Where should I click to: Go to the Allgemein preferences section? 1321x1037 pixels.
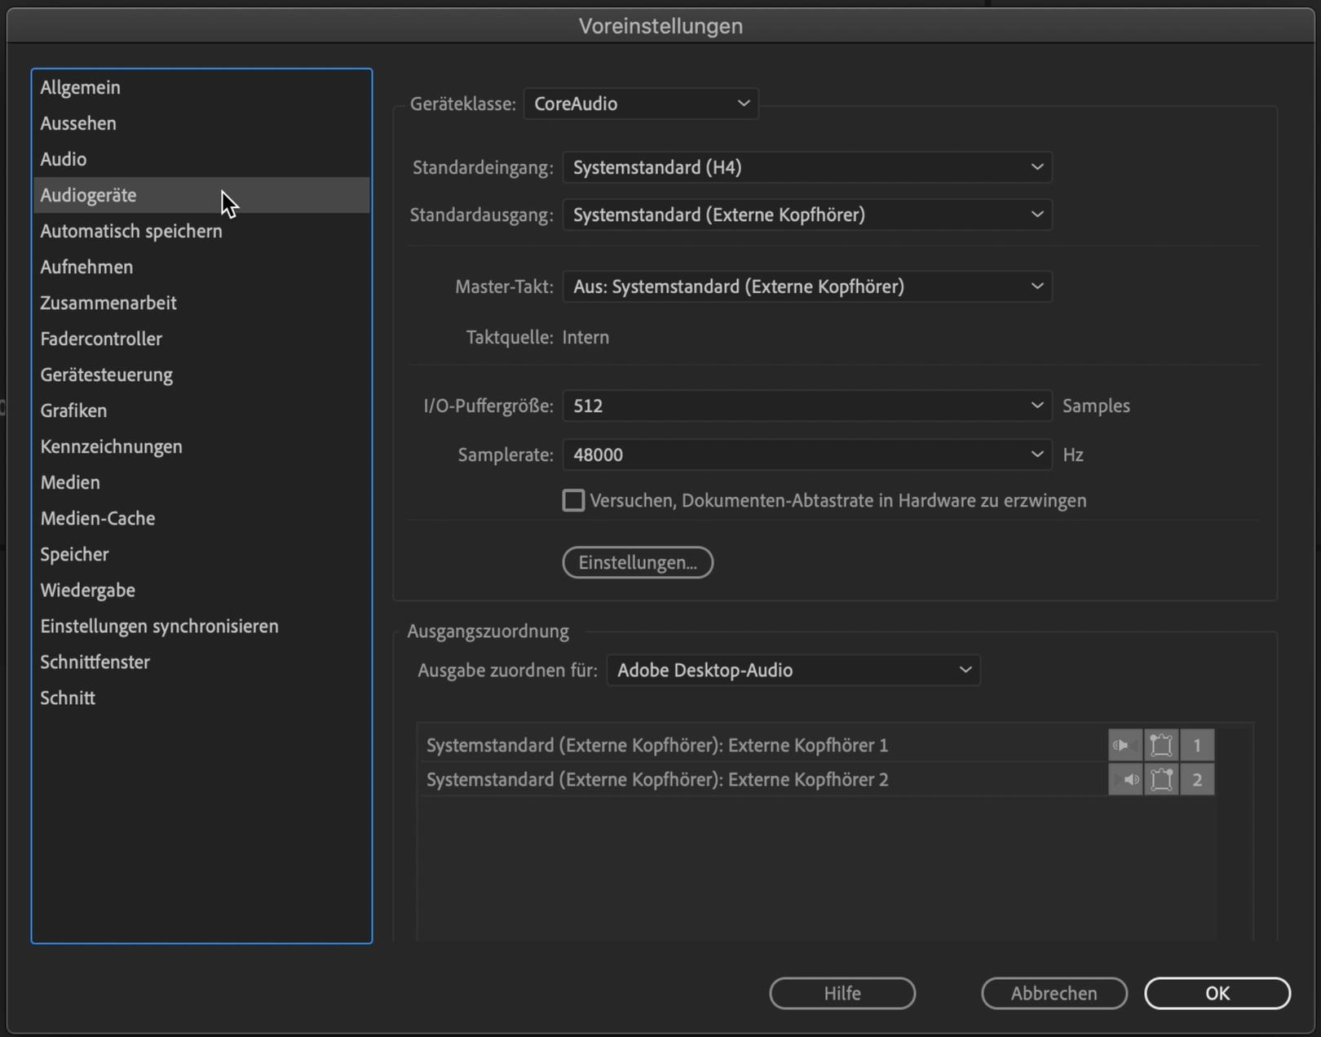[81, 87]
